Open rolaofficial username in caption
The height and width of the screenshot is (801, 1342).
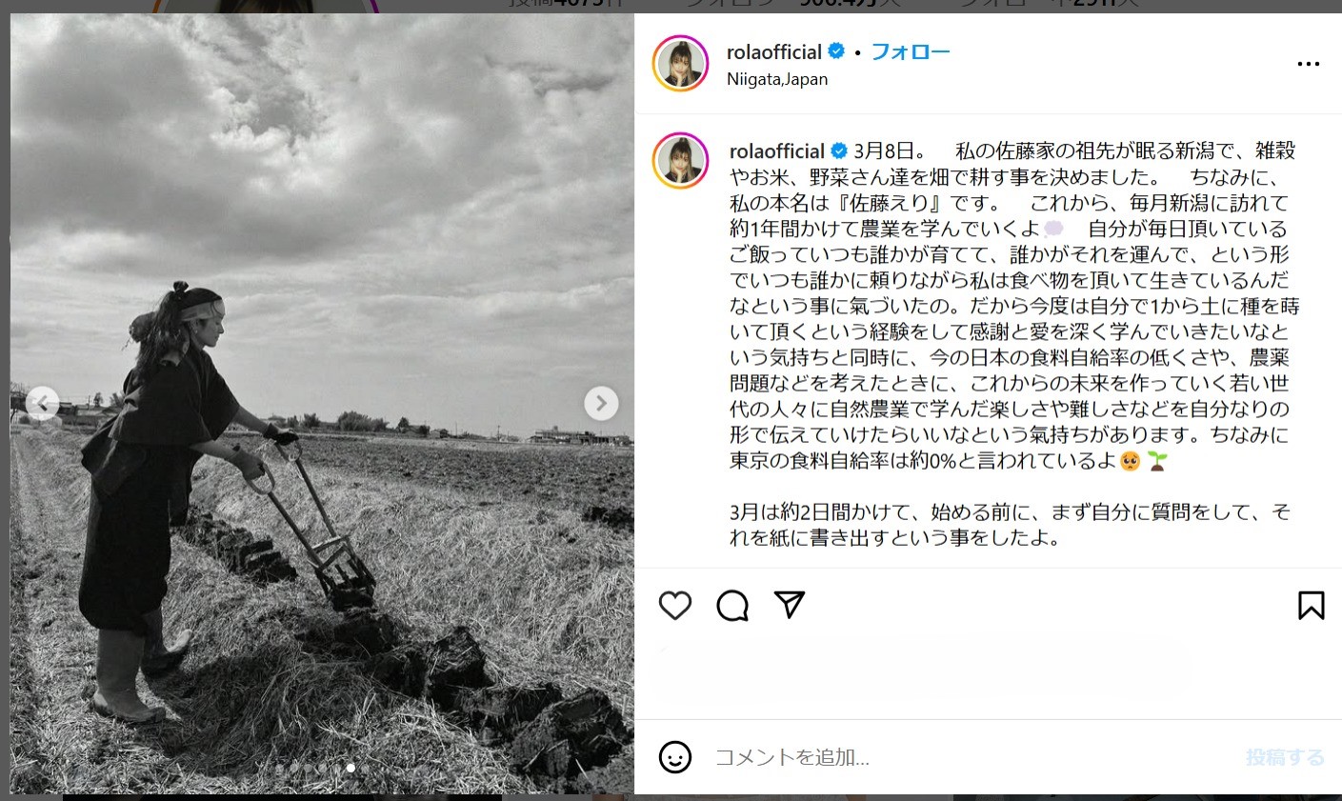click(777, 150)
